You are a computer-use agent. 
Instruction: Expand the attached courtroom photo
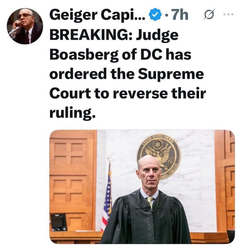pos(142,187)
